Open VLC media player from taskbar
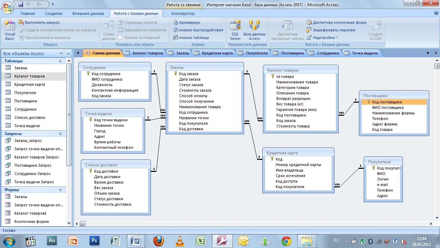 point(179,241)
